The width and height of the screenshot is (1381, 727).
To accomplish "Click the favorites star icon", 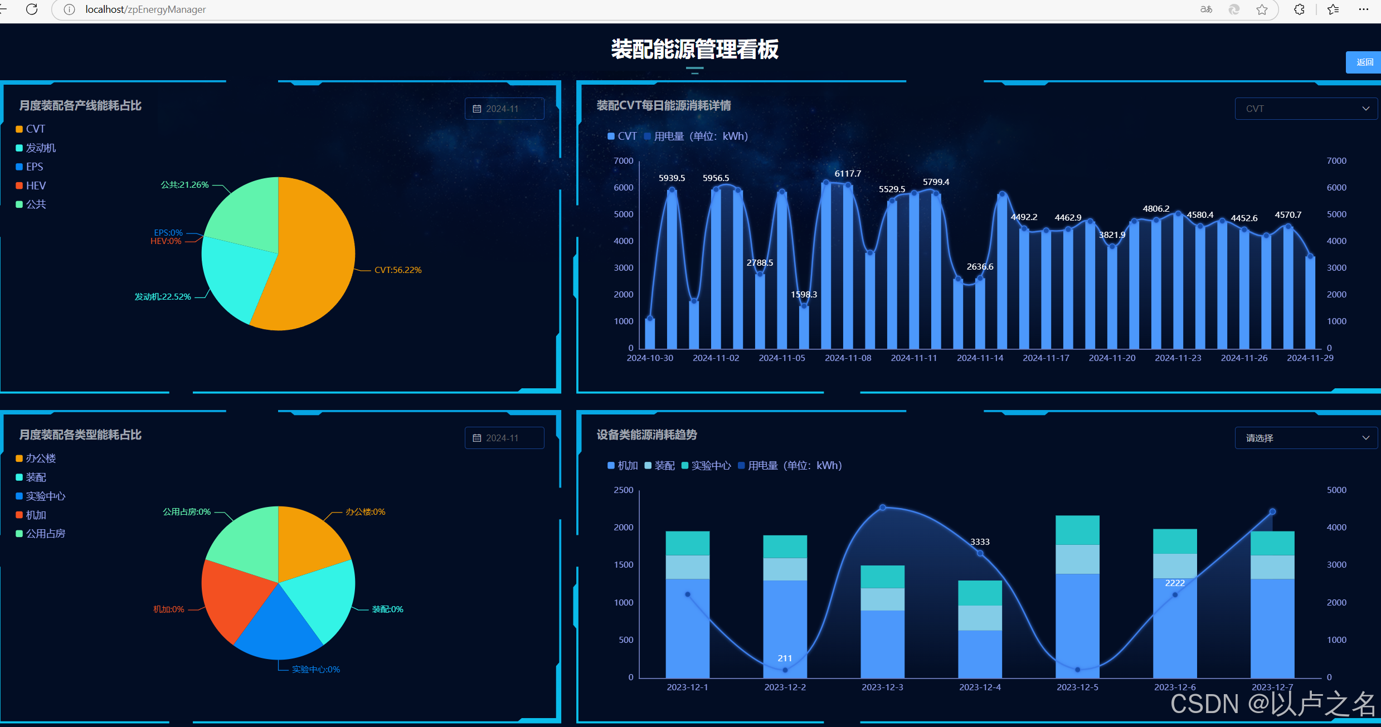I will click(1262, 9).
